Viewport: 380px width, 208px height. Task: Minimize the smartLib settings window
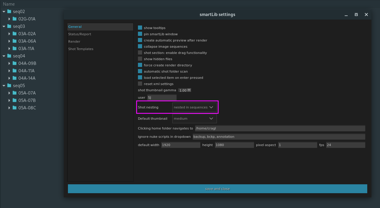(x=346, y=15)
